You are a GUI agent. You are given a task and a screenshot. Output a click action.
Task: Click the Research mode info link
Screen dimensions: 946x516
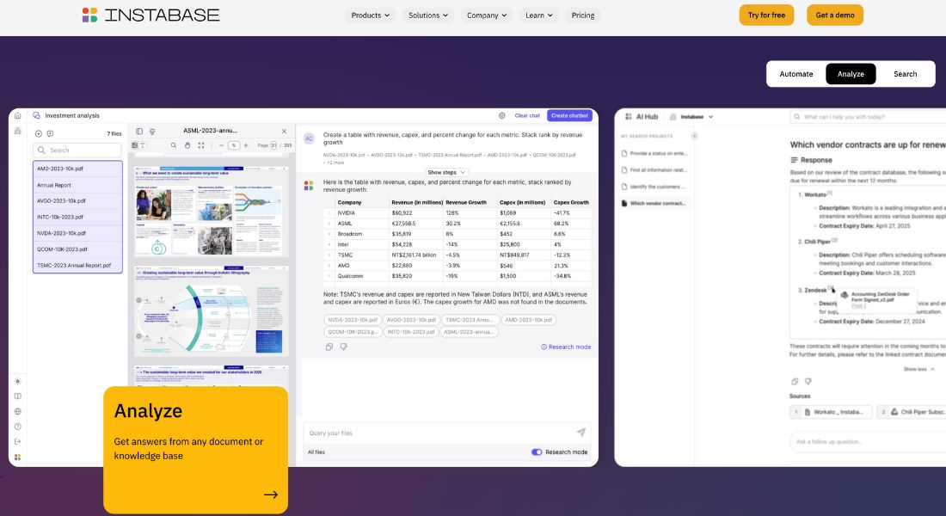[566, 347]
